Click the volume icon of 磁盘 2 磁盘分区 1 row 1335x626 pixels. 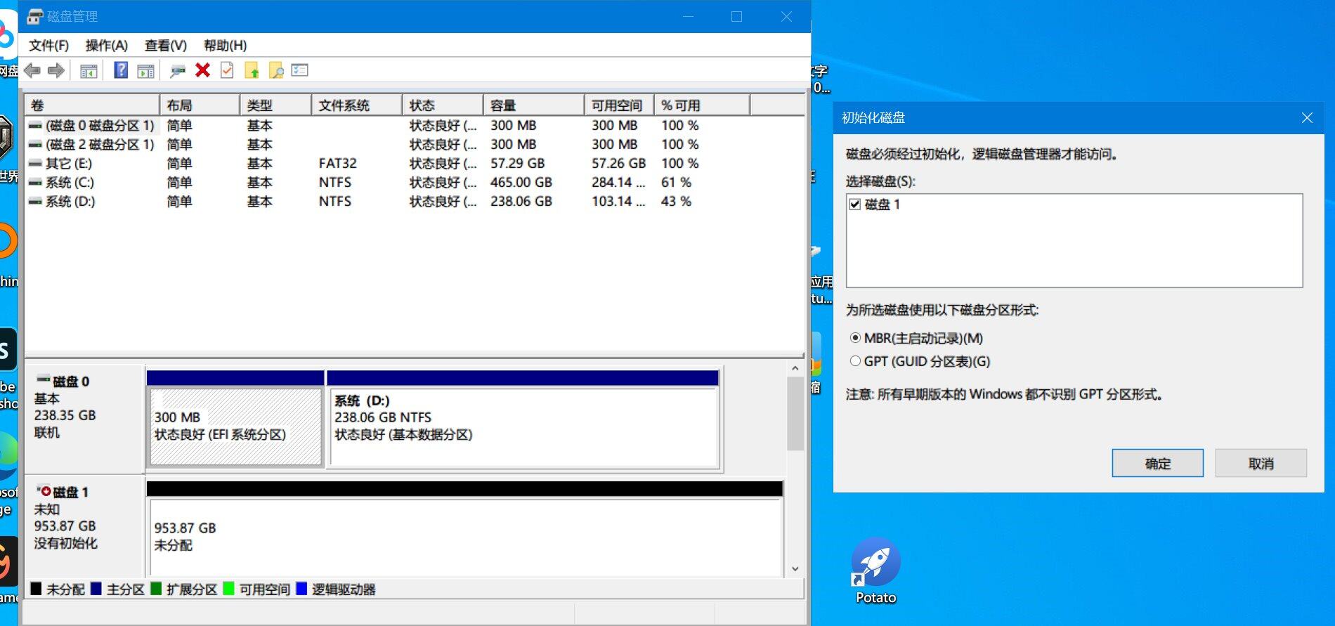[35, 145]
